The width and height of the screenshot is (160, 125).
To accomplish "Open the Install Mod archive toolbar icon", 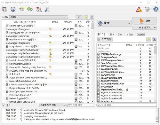I will (x=4, y=9).
